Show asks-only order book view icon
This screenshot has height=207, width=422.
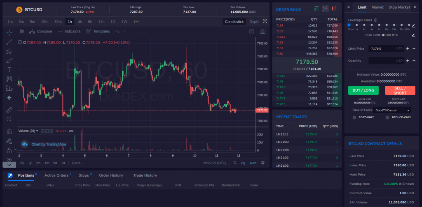tap(334, 9)
